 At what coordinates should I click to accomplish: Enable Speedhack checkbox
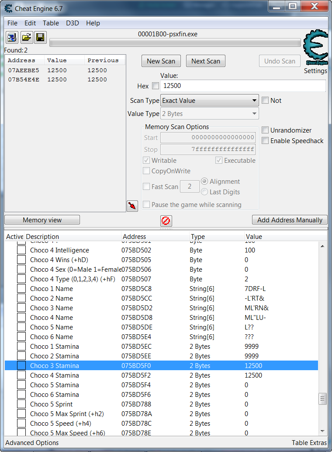coord(265,141)
